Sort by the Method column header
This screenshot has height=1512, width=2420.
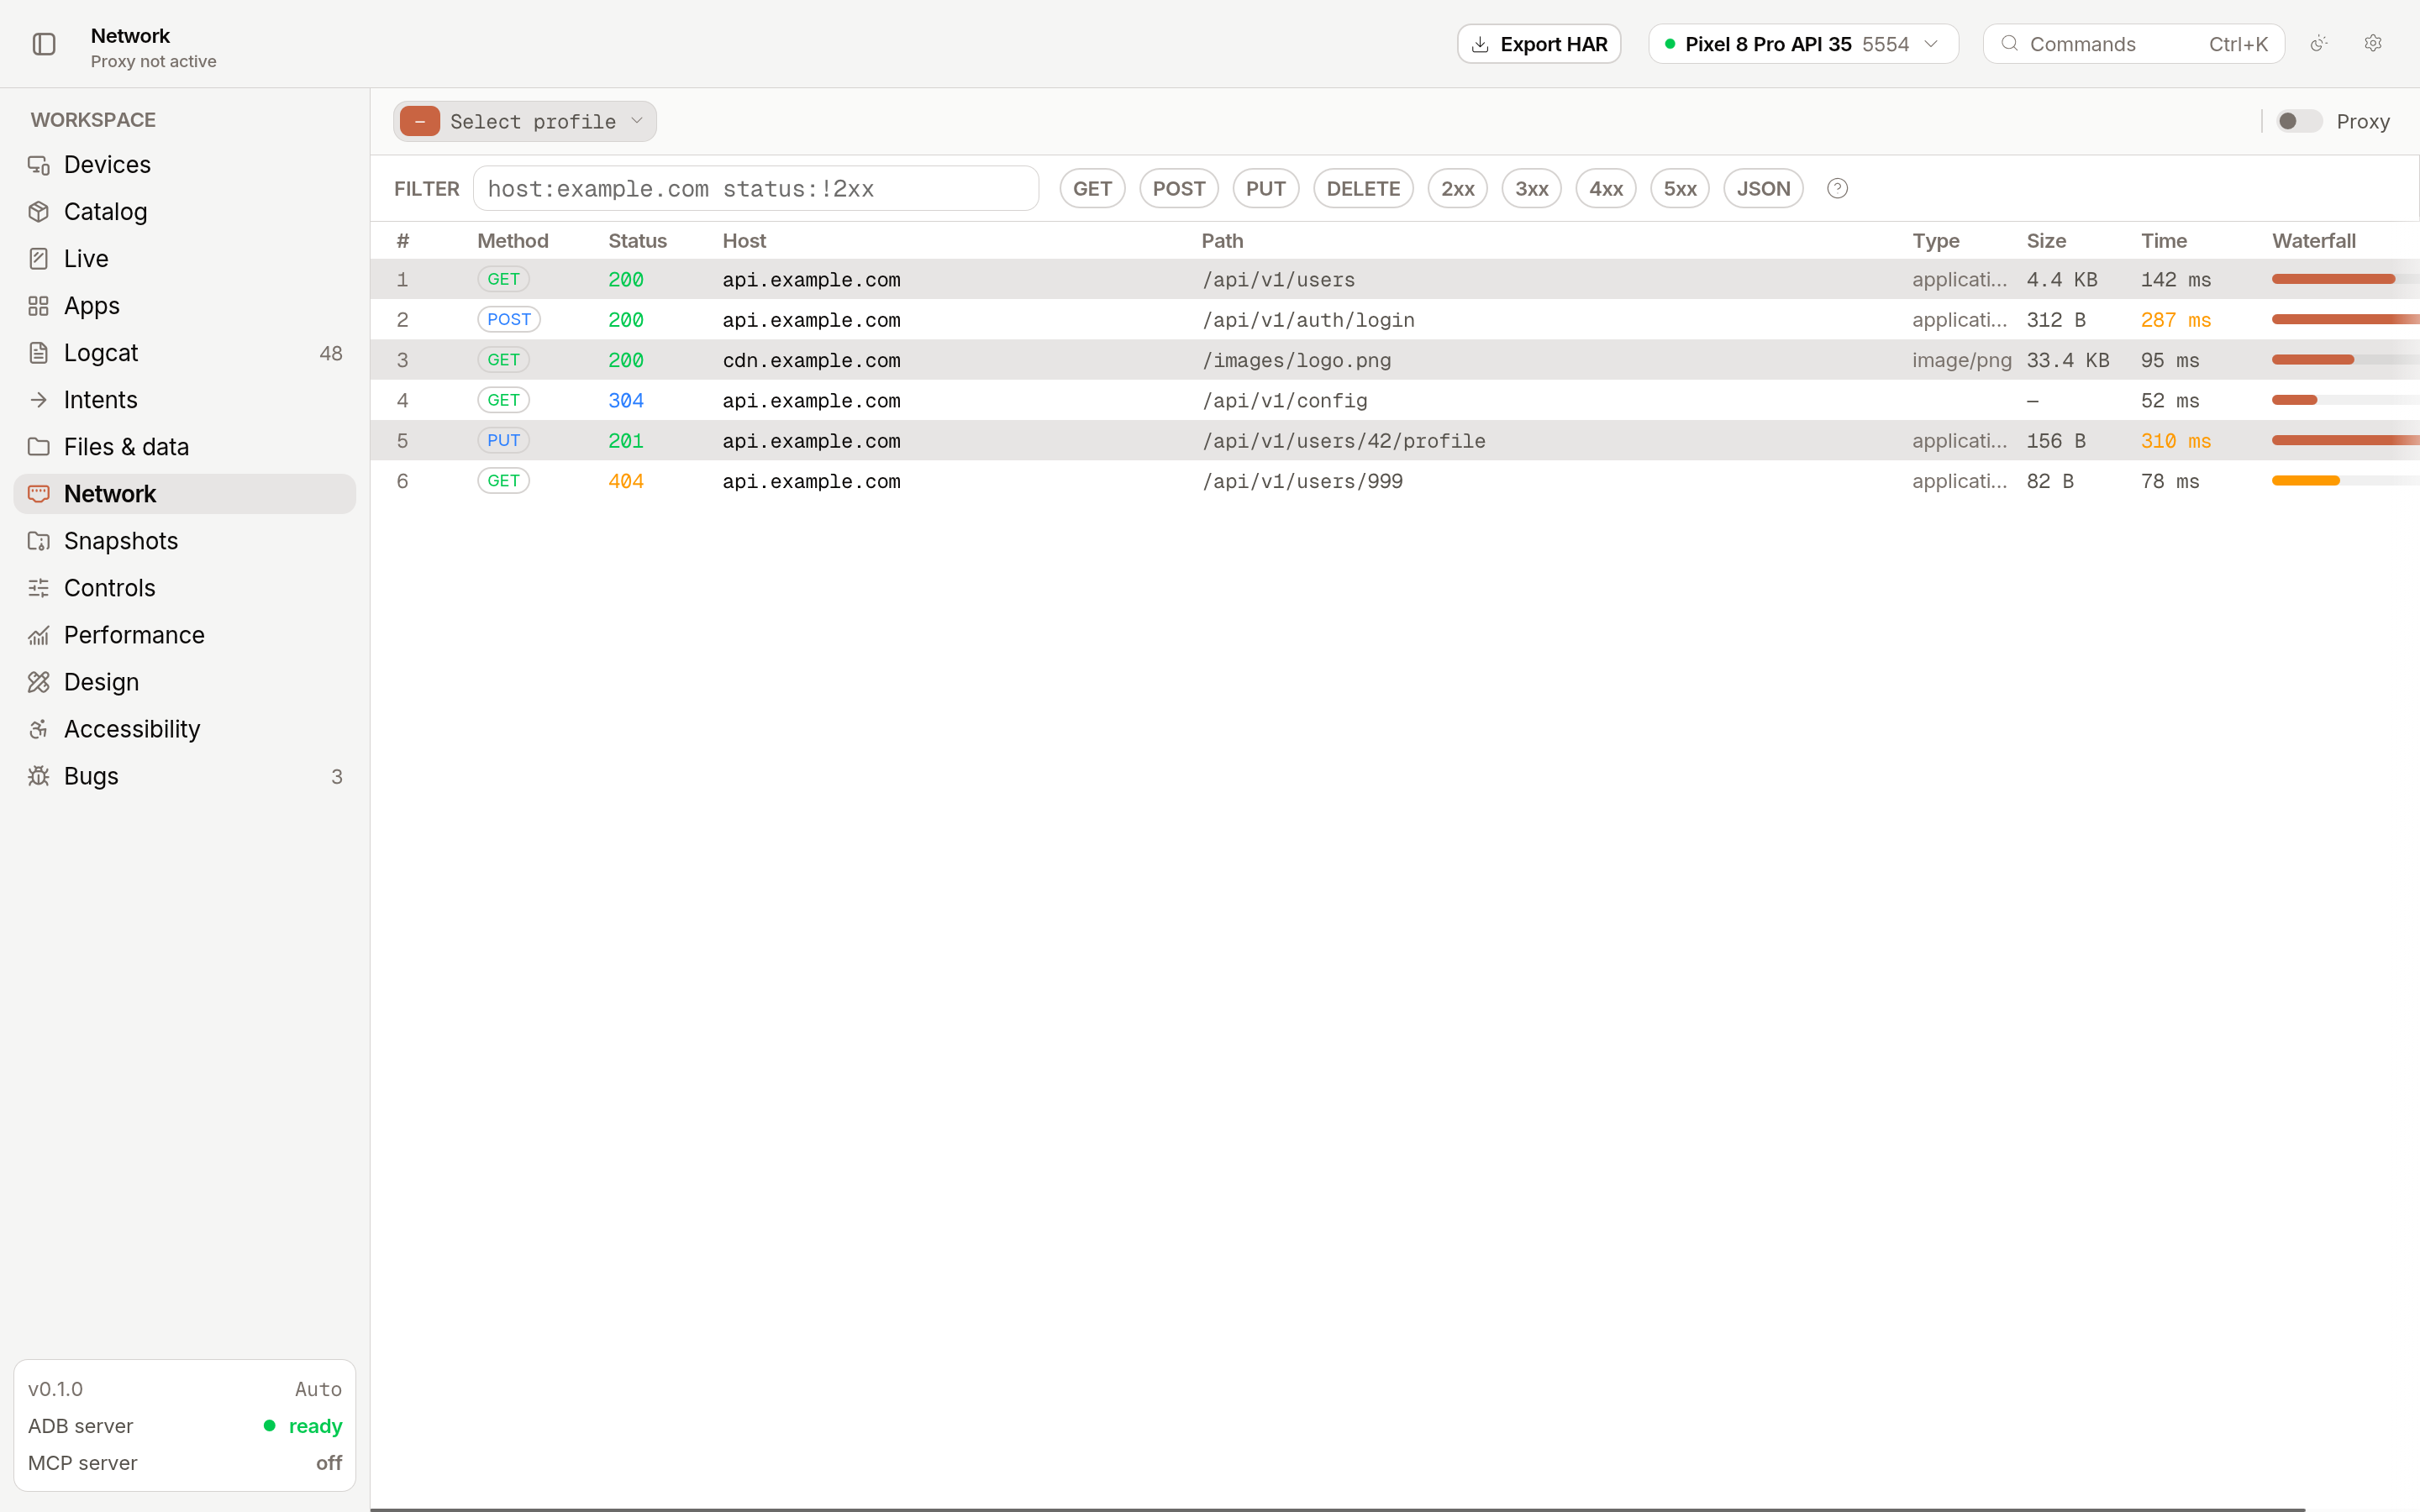(x=512, y=241)
